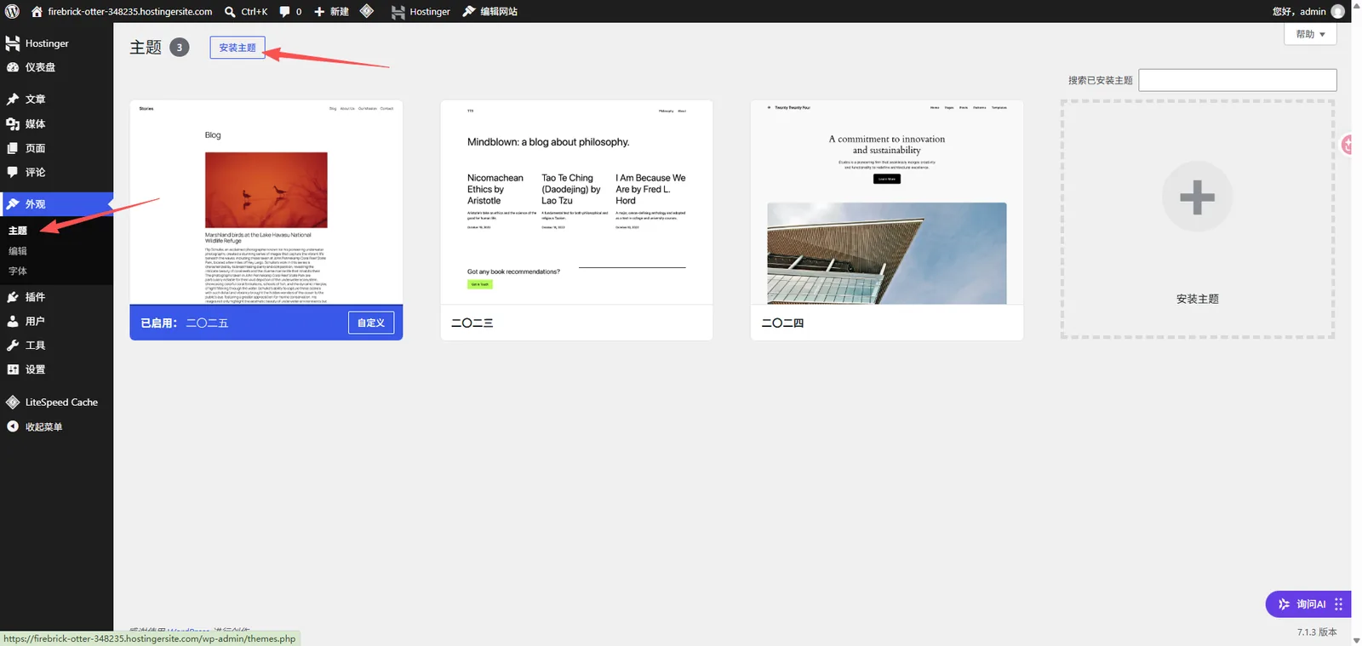Select 主题 submenu item
Viewport: 1362px width, 646px height.
point(18,231)
